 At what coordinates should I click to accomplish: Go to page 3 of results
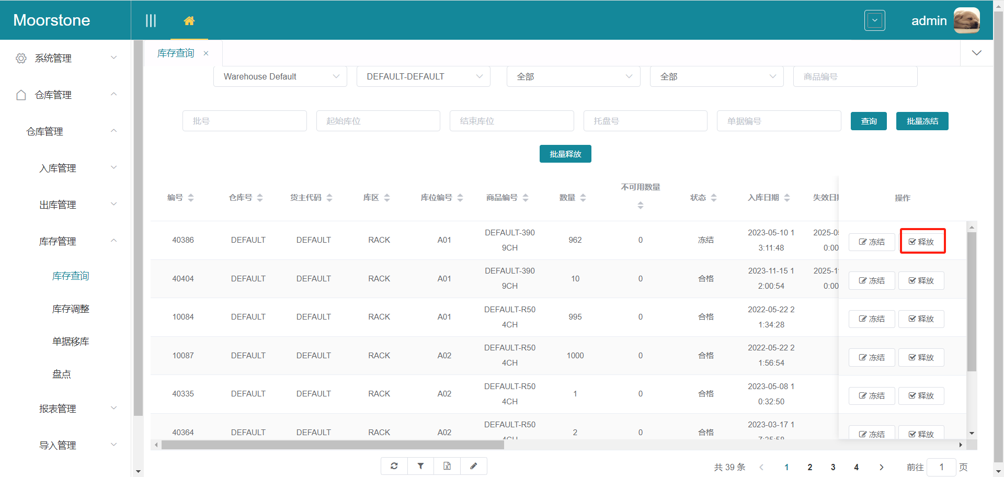click(833, 467)
